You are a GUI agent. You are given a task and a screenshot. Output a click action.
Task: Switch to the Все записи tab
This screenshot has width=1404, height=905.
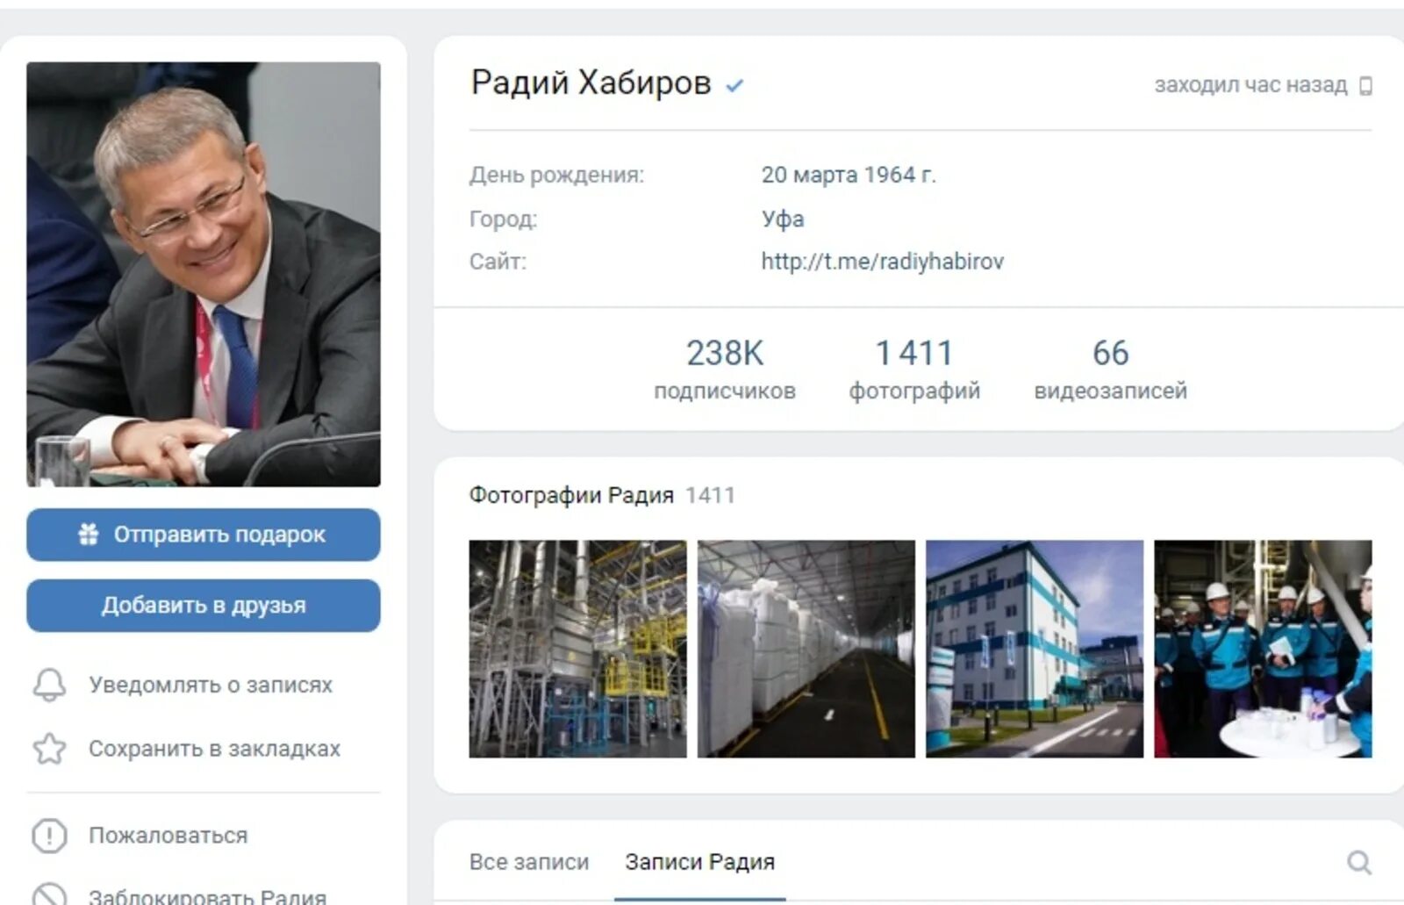(529, 862)
